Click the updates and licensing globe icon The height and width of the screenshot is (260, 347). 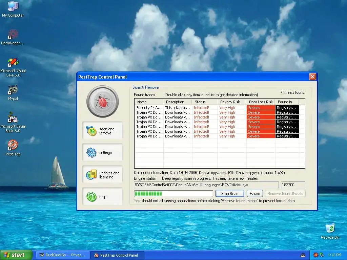[x=91, y=175]
